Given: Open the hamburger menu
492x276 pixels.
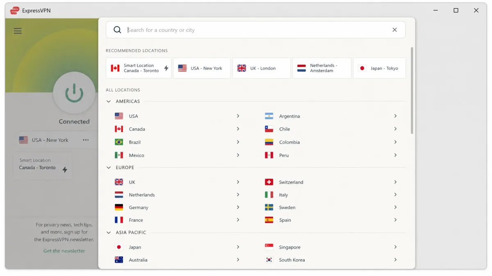Looking at the screenshot, I should point(18,31).
